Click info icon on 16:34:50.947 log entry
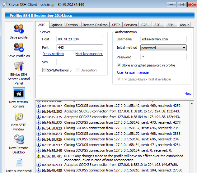 pos(39,145)
